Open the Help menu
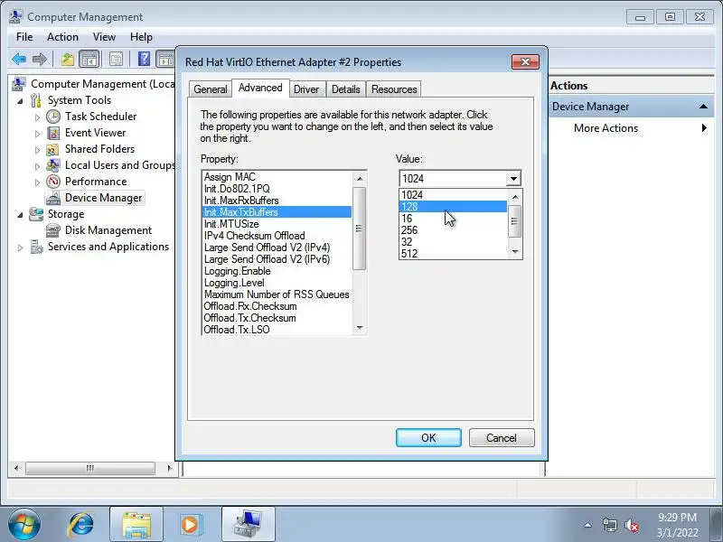Viewport: 723px width, 542px height. click(141, 37)
